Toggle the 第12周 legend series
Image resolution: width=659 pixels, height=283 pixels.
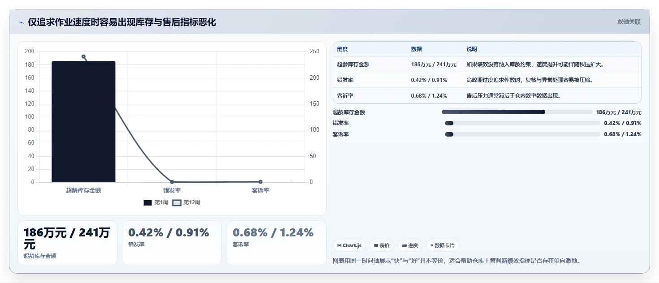click(186, 202)
